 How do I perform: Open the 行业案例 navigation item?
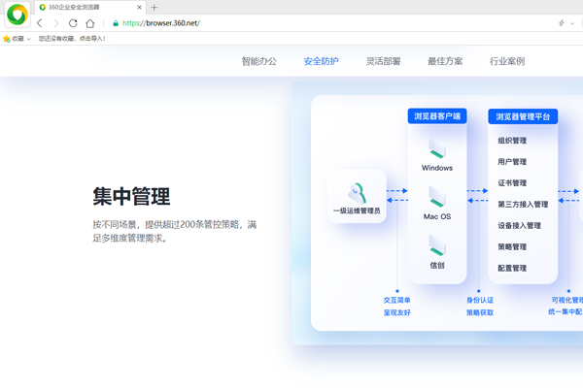(x=507, y=61)
